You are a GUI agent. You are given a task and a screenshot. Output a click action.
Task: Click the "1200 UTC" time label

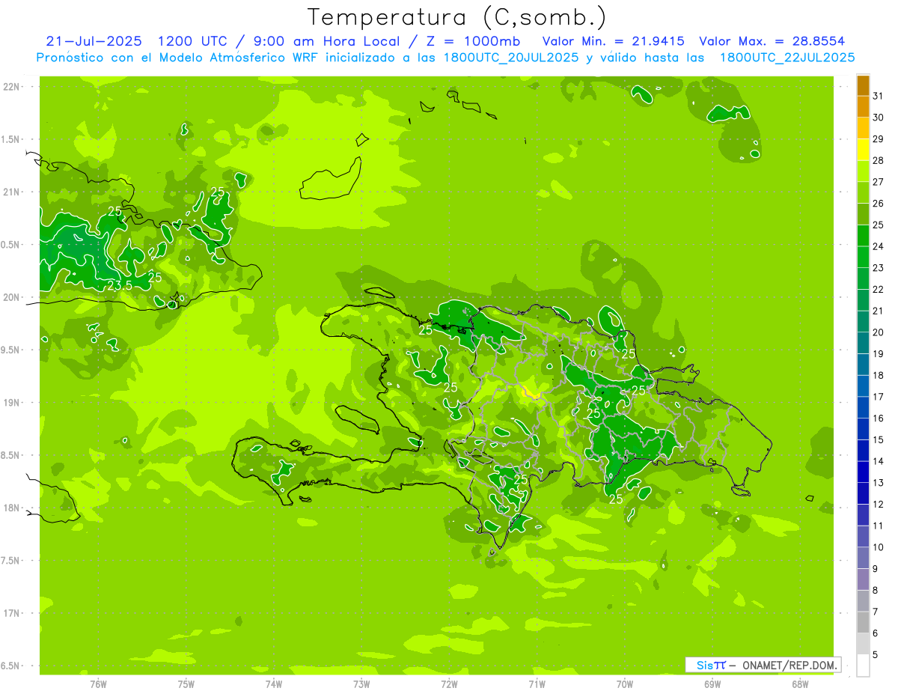[x=191, y=41]
